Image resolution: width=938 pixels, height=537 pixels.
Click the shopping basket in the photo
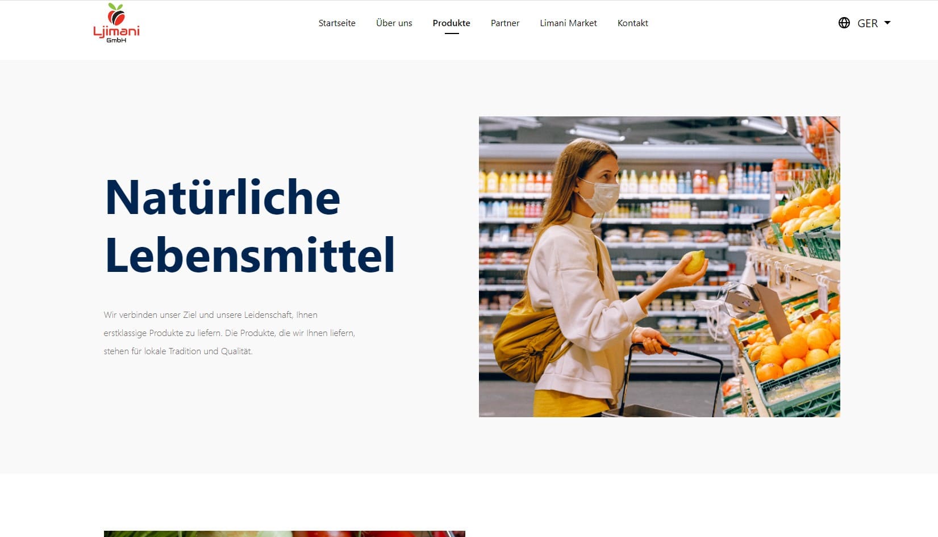point(670,380)
